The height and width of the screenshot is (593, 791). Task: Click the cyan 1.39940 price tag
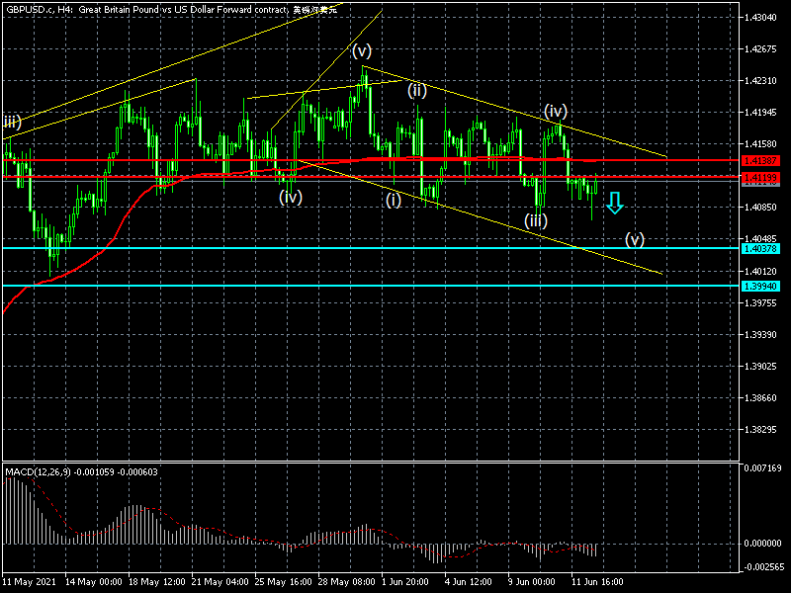point(762,286)
